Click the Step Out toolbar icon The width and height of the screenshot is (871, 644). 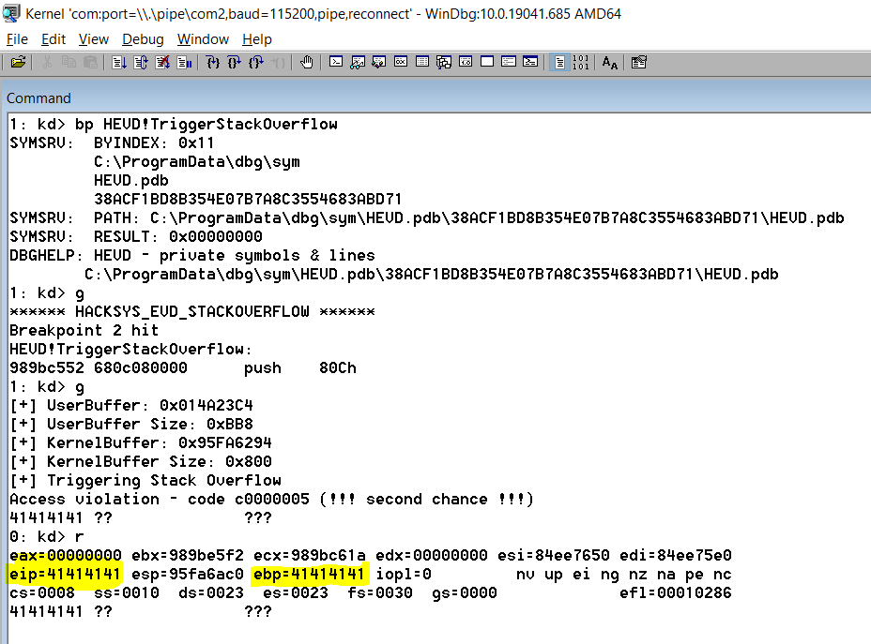pyautogui.click(x=256, y=62)
